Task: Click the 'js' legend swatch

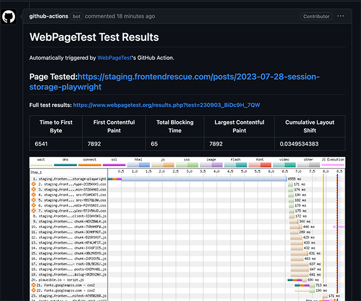Action: (163, 165)
